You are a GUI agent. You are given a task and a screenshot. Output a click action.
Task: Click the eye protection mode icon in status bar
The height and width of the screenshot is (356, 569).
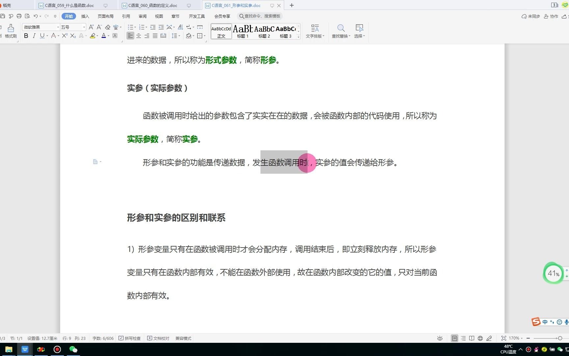click(440, 338)
